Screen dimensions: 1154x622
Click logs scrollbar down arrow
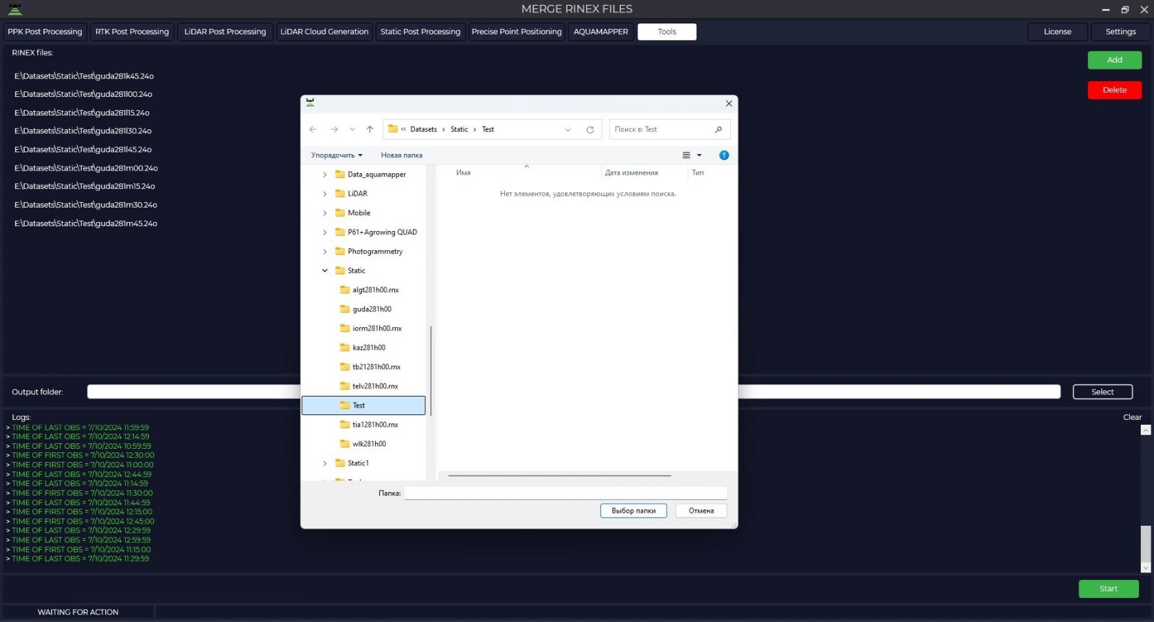[x=1145, y=568]
